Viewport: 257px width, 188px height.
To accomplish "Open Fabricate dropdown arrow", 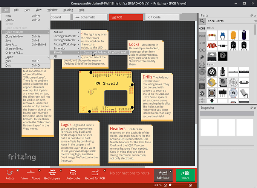I will tap(171, 171).
